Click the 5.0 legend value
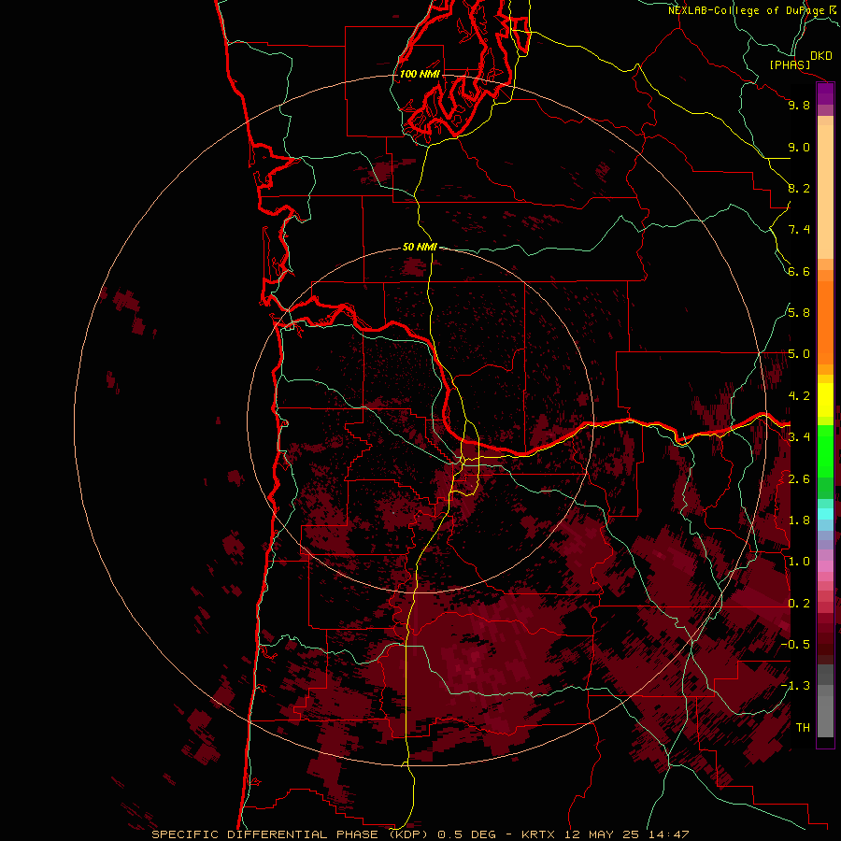The width and height of the screenshot is (841, 841). (x=799, y=354)
